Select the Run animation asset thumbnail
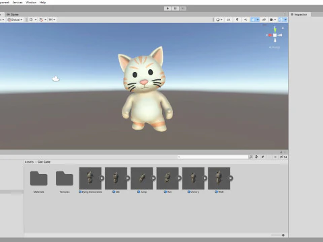The width and height of the screenshot is (323, 242). [x=168, y=178]
